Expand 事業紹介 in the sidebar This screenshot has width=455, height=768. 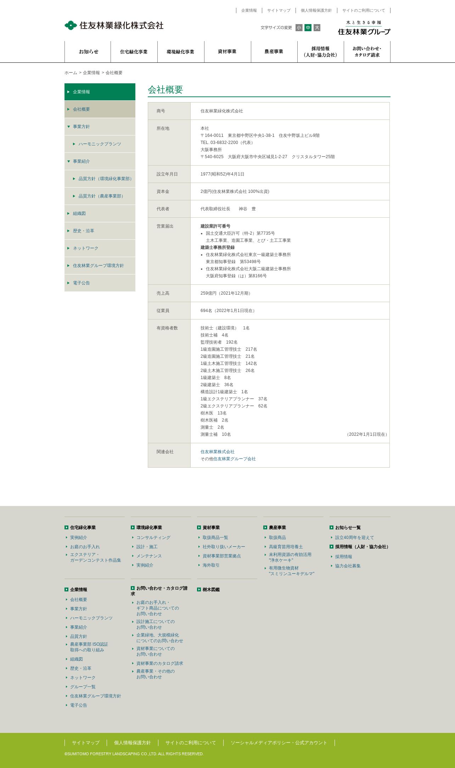[100, 161]
